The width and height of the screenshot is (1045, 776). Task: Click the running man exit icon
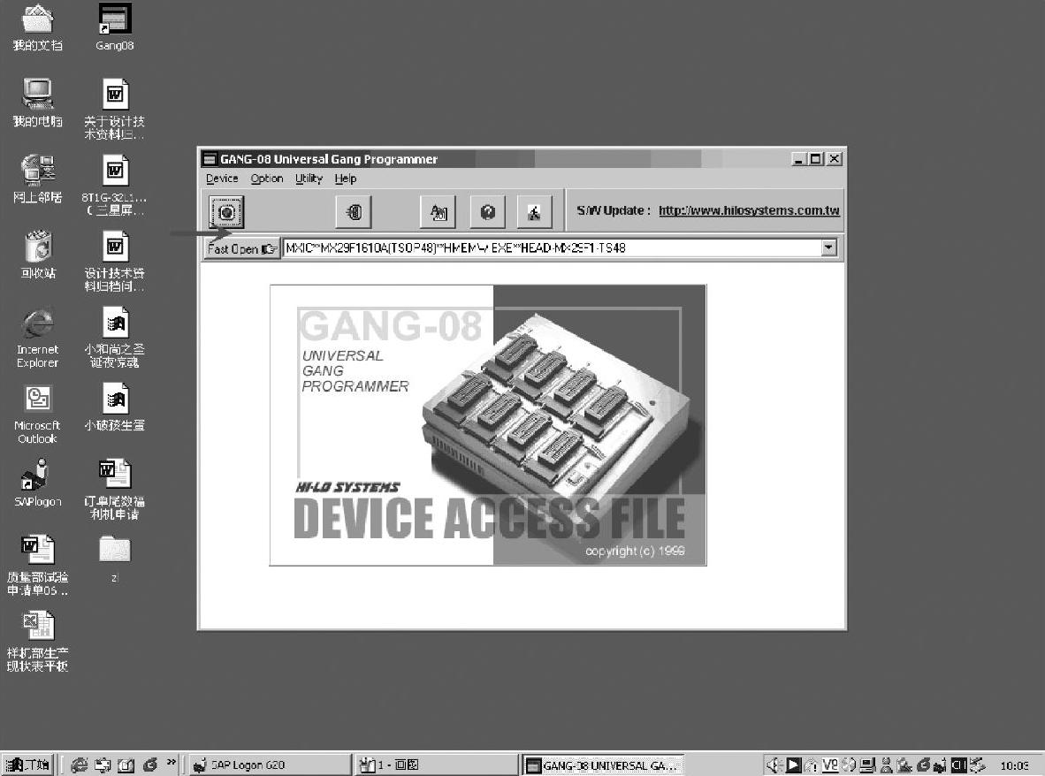pos(535,212)
